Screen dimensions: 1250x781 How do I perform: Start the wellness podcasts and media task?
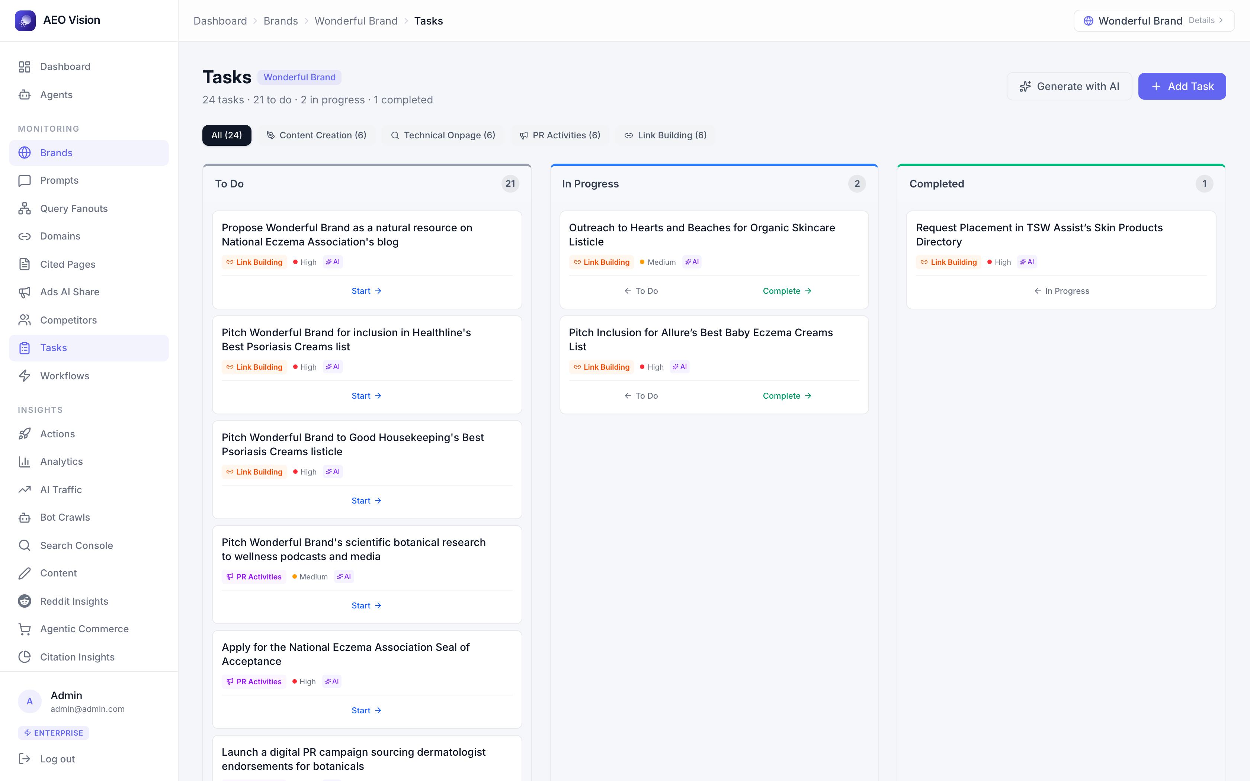point(367,606)
